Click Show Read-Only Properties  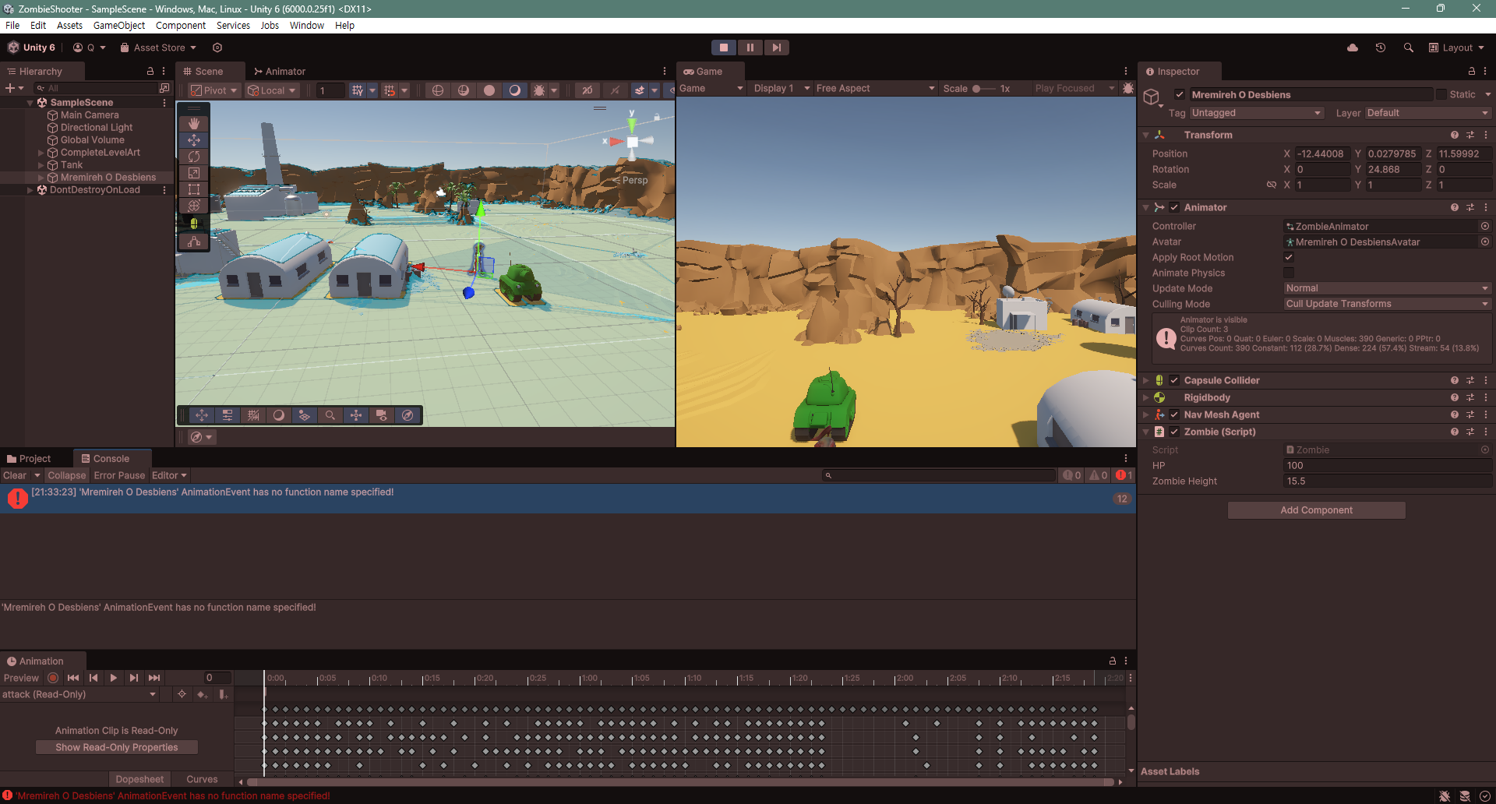click(117, 747)
